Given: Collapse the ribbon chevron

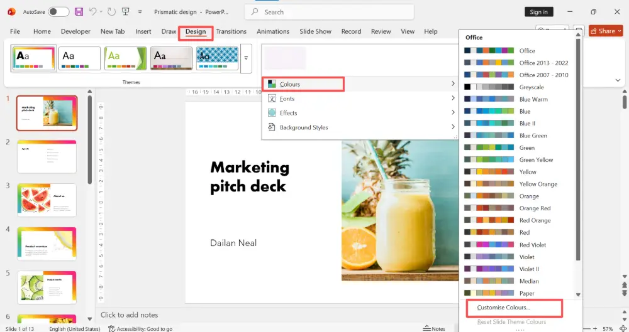Looking at the screenshot, I should [618, 80].
